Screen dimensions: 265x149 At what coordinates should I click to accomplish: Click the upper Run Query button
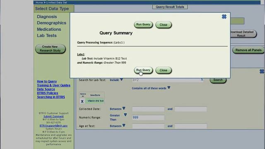point(143,24)
